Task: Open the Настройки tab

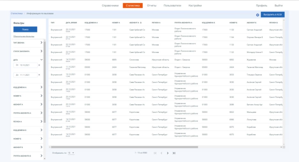Action: pyautogui.click(x=195, y=5)
